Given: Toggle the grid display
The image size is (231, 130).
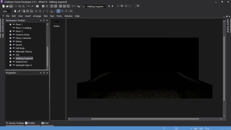Looking at the screenshot, I should click(27, 11).
